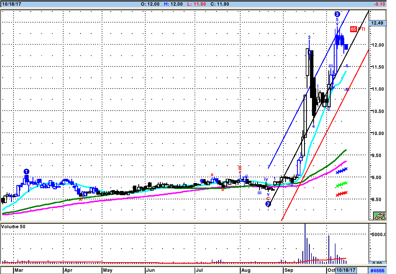This screenshot has width=396, height=274.
Task: Click the 10/18/17 date marker on time axis
Action: coord(346,270)
